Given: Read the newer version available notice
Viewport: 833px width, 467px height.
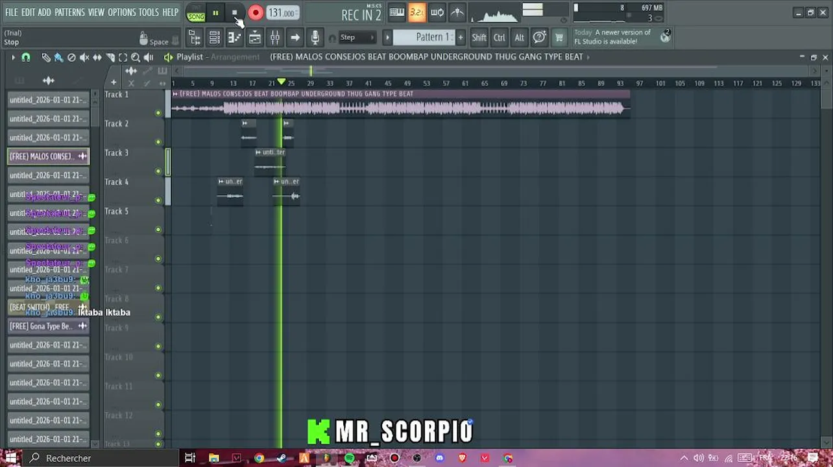Looking at the screenshot, I should (612, 37).
